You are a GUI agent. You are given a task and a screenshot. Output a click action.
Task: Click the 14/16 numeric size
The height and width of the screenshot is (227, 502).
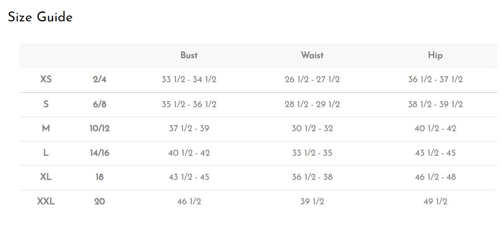click(99, 153)
